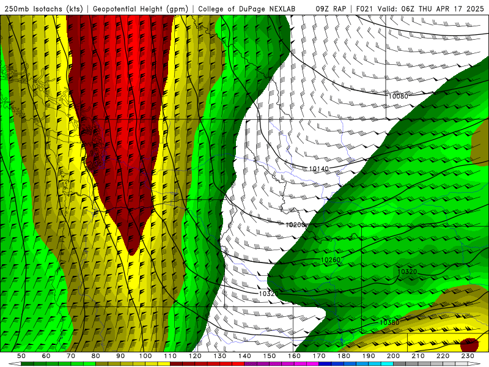The image size is (489, 367).
Task: Select the '09Z RAP' model run label
Action: (331, 9)
